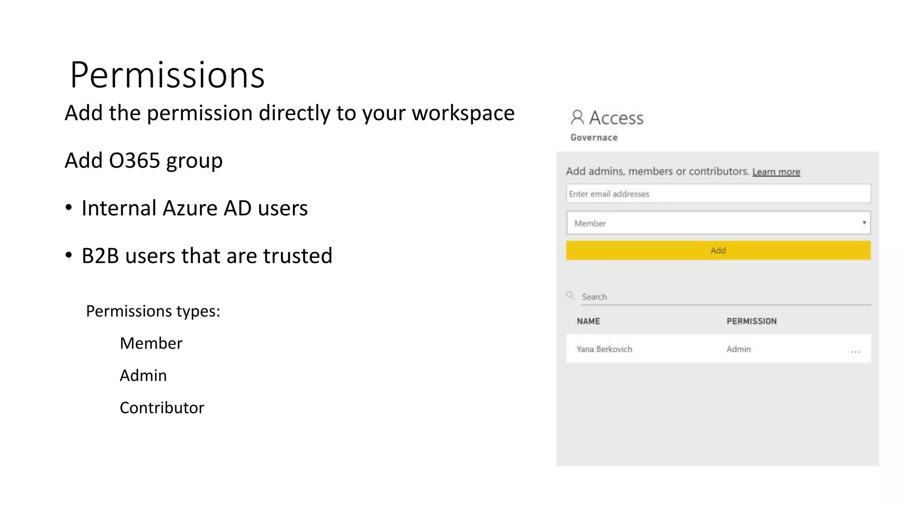The width and height of the screenshot is (902, 507).
Task: Click the Member dropdown arrow
Action: tap(864, 223)
